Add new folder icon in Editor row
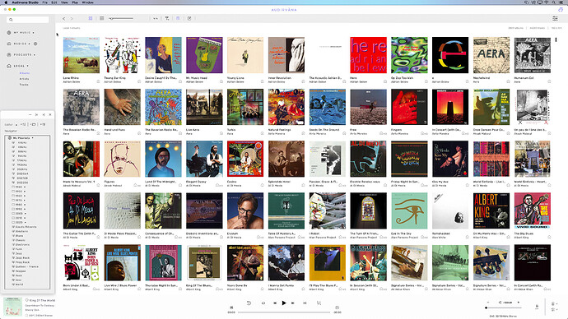This screenshot has height=319, width=568. pos(33,124)
